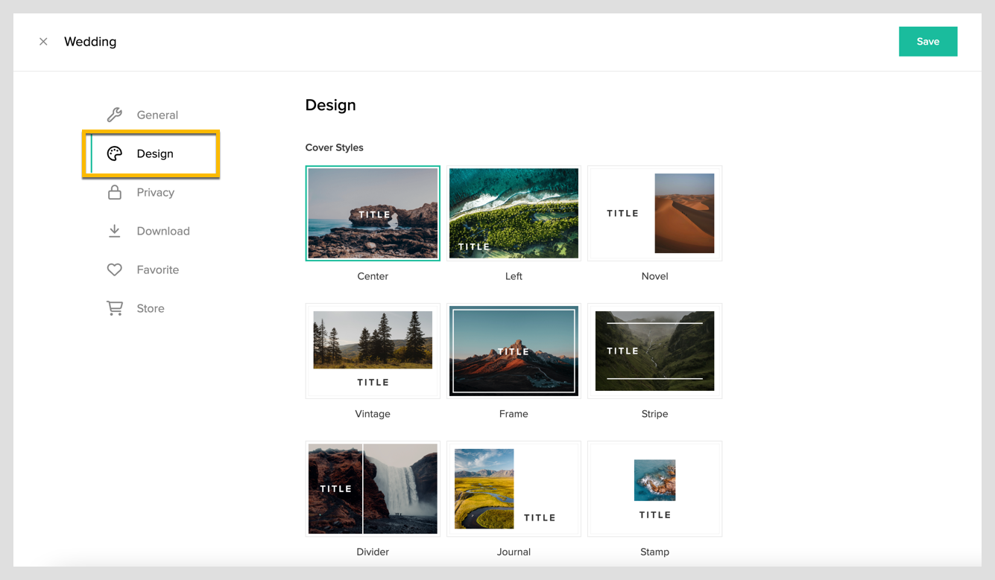Click the "Cover Styles" section label

334,147
